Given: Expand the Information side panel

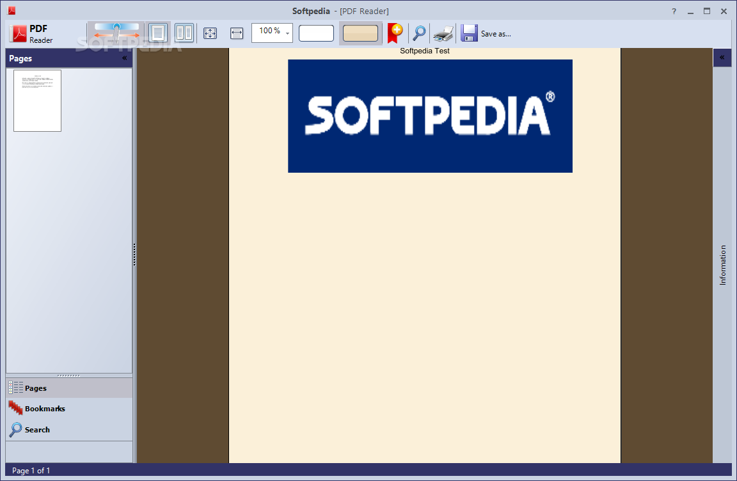Looking at the screenshot, I should pos(722,58).
